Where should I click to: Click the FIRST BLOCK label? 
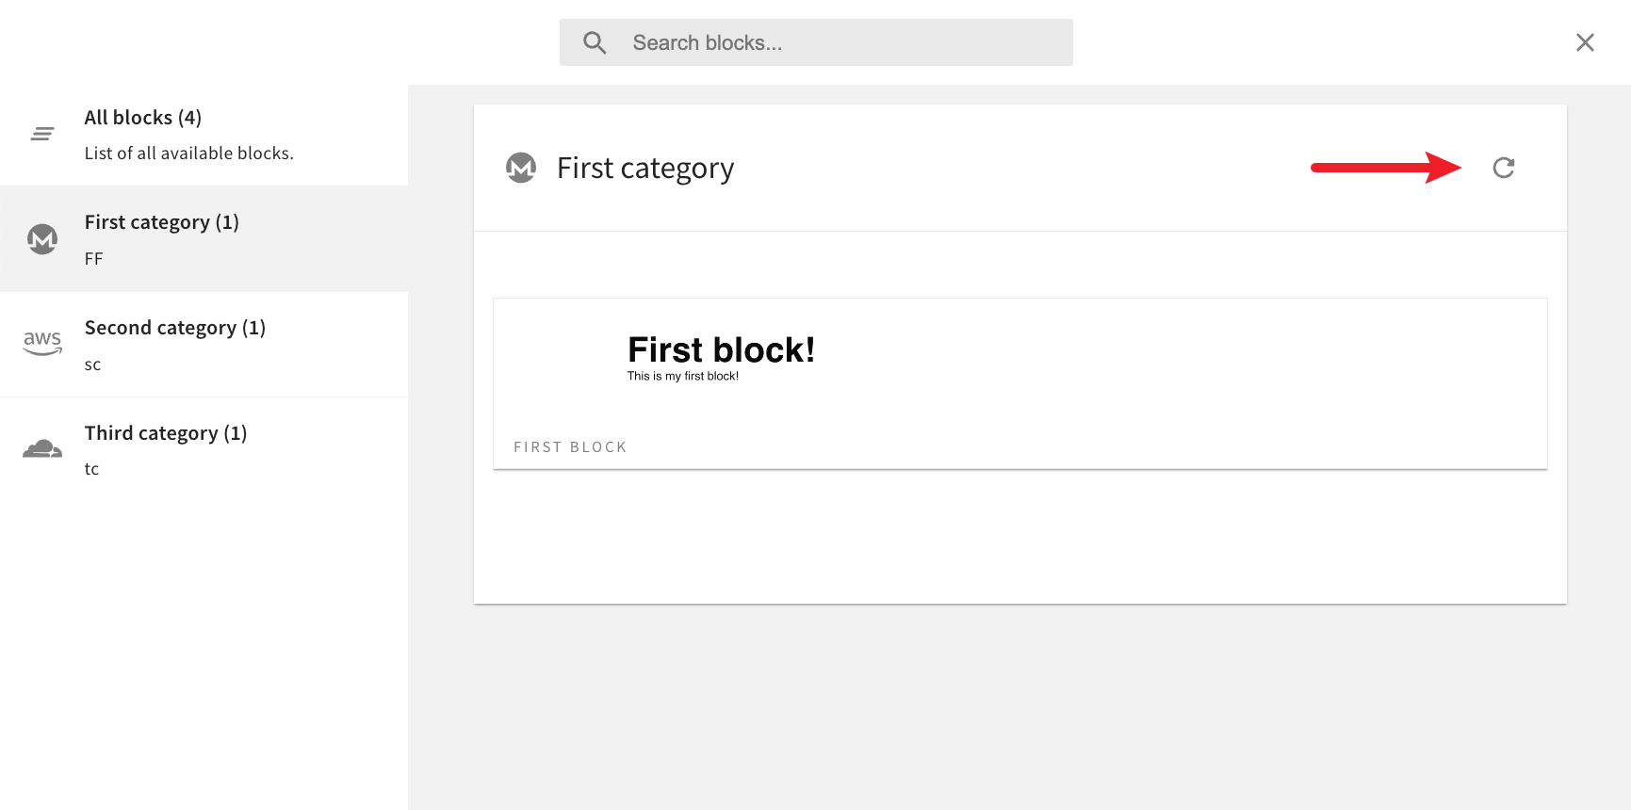click(x=570, y=446)
